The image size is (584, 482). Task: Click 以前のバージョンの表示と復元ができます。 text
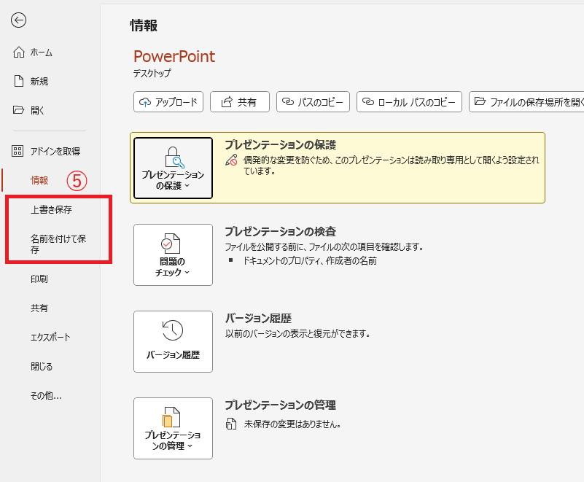click(x=297, y=333)
